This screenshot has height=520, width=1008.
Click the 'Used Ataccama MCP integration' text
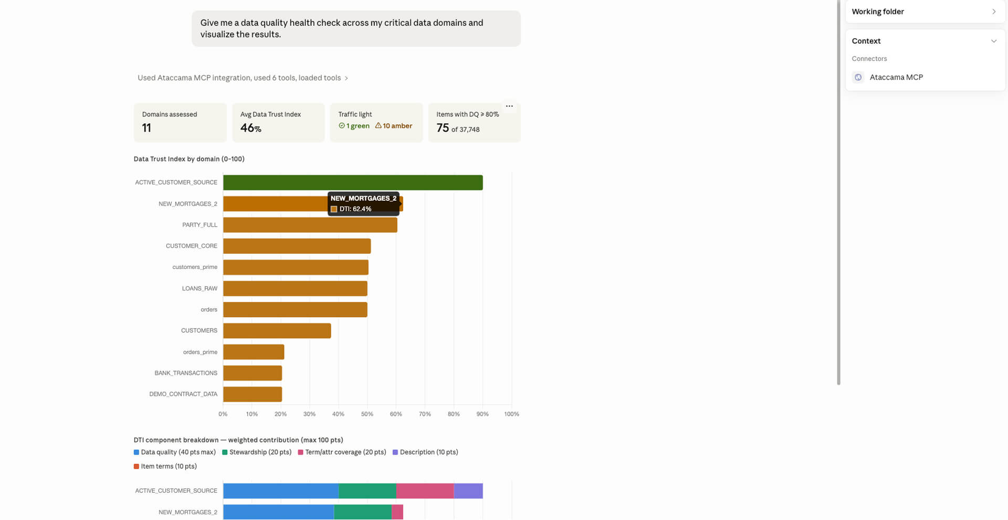click(194, 78)
